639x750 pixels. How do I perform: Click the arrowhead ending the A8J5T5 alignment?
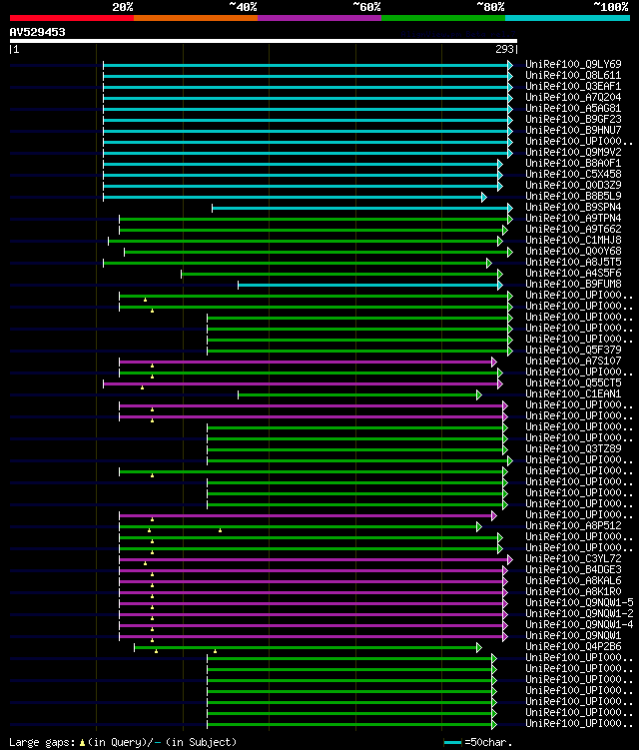pos(489,263)
